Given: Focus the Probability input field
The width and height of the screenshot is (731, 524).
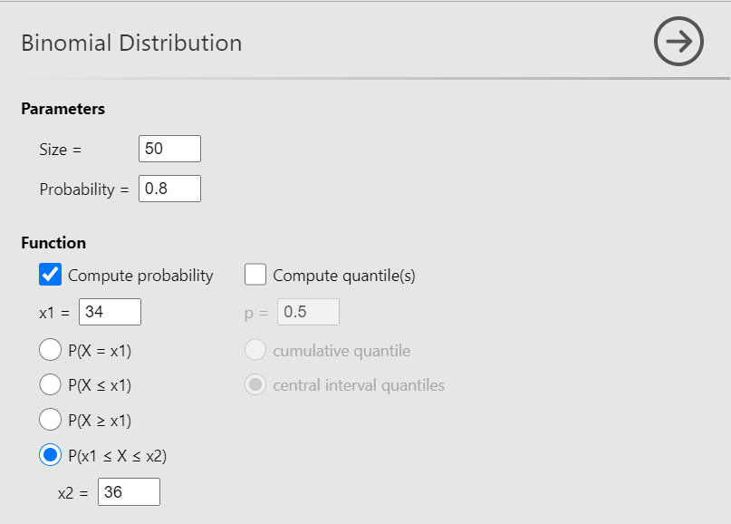Looking at the screenshot, I should [169, 189].
